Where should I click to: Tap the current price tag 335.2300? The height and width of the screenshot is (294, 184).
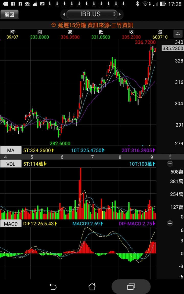pyautogui.click(x=173, y=48)
